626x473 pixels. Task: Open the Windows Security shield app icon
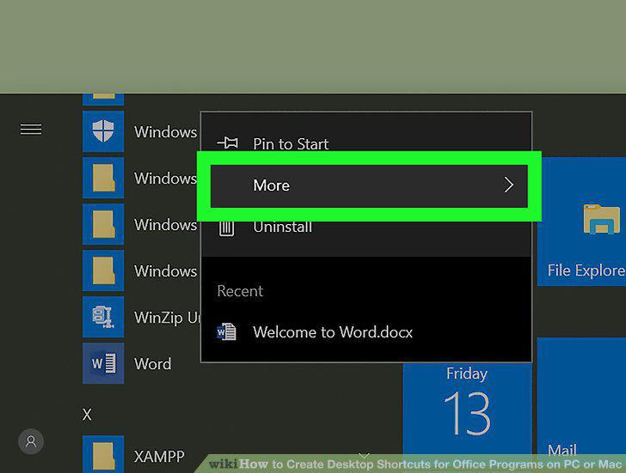click(103, 131)
